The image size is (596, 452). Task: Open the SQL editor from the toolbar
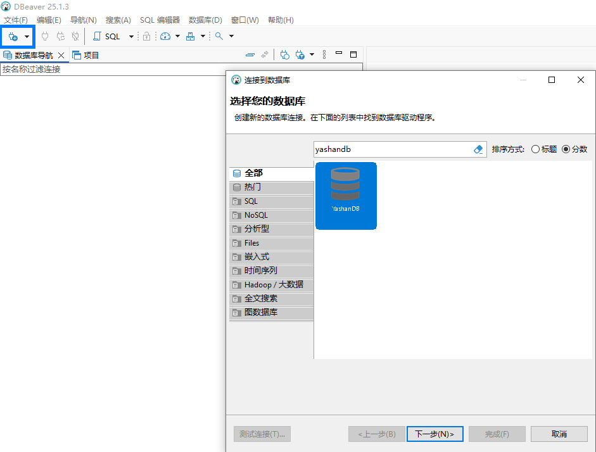coord(106,37)
